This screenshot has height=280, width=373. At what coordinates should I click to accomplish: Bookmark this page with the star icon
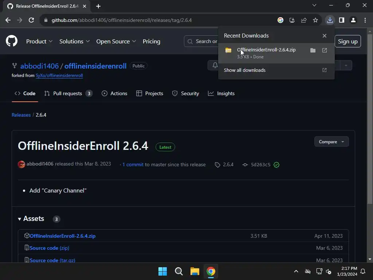pyautogui.click(x=315, y=20)
